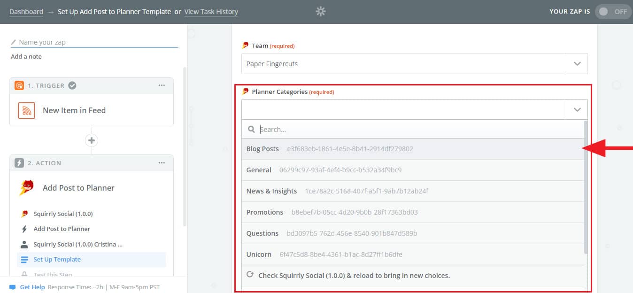Collapse the Planner Categories dropdown arrow
633x293 pixels.
(x=578, y=110)
